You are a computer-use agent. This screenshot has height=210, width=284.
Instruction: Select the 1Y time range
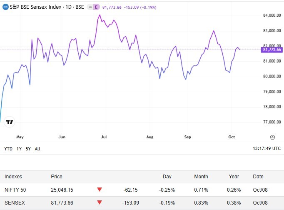(x=19, y=148)
